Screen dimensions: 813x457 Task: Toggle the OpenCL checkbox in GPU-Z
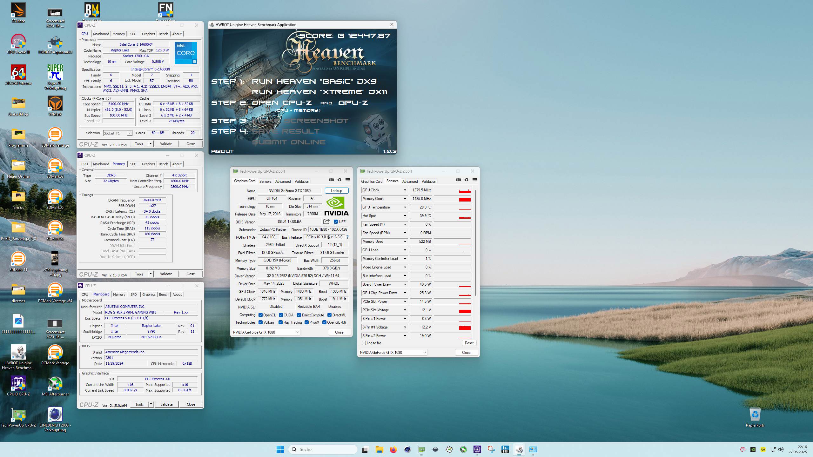tap(260, 315)
